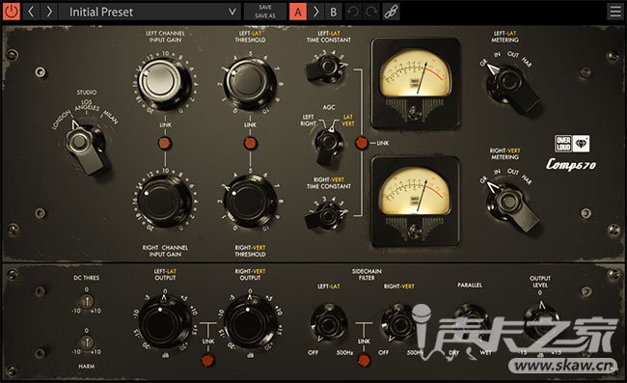Click the 'Comp670' text
Viewport: 627px width, 383px height.
[x=571, y=164]
